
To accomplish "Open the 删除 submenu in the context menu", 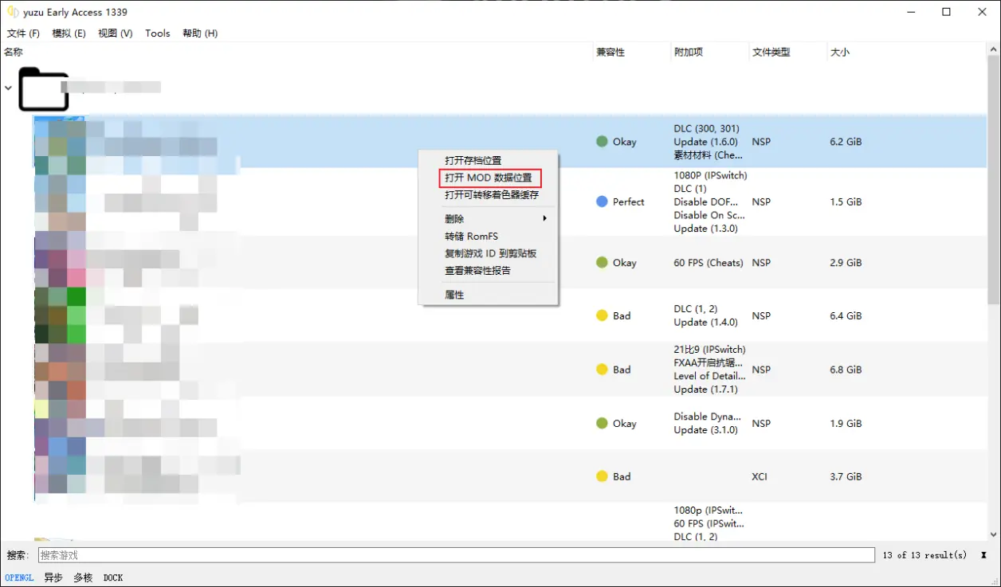I will click(454, 217).
